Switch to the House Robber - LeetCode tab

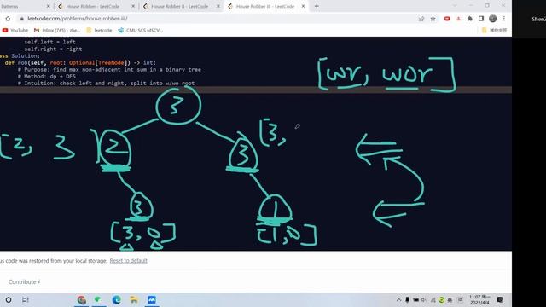(x=92, y=6)
